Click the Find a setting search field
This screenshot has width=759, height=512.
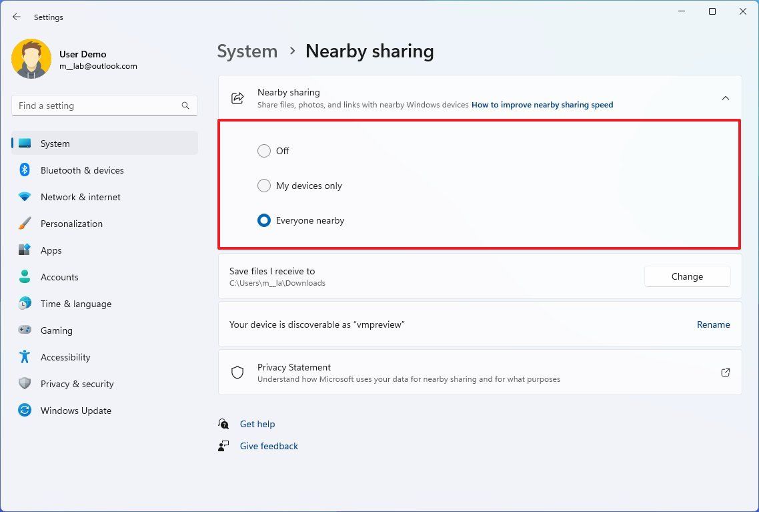[104, 105]
